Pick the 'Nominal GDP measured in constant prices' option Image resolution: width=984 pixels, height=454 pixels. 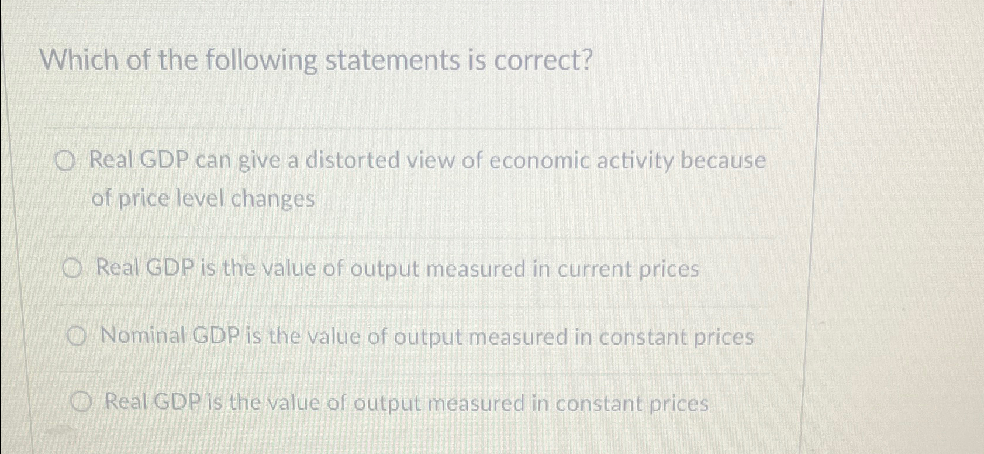click(x=77, y=336)
